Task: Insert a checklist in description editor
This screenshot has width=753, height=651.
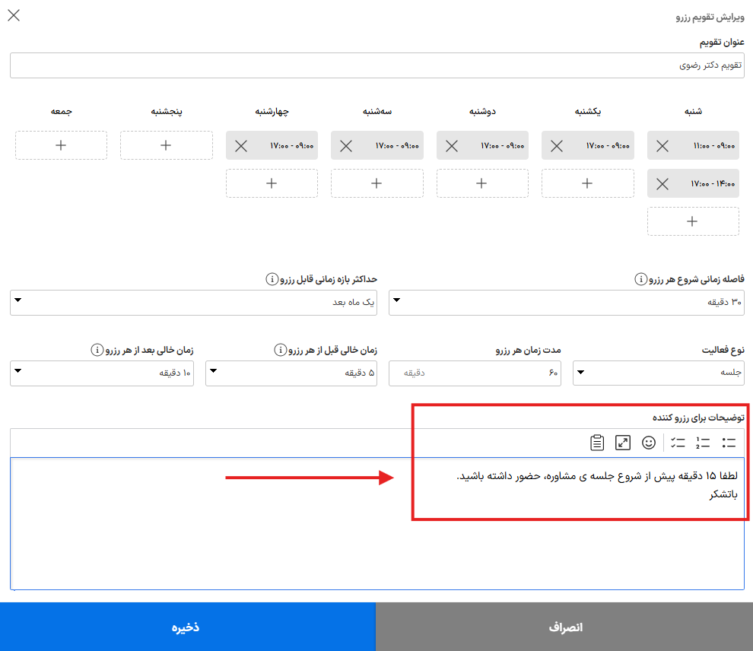Action: point(678,443)
